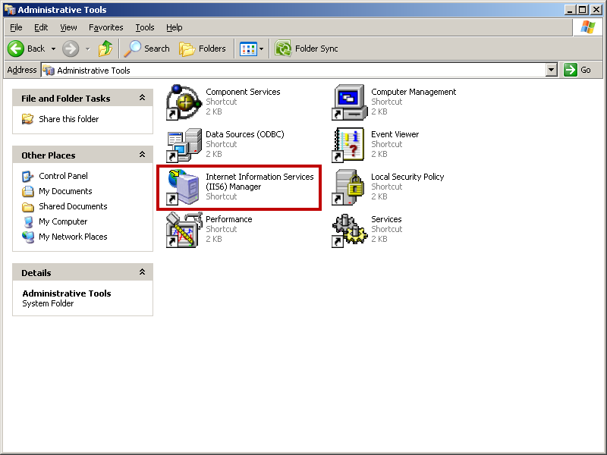Select the Local Security Policy icon

(350, 187)
